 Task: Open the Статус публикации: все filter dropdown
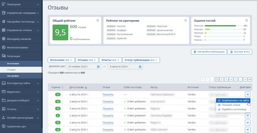click(x=141, y=60)
